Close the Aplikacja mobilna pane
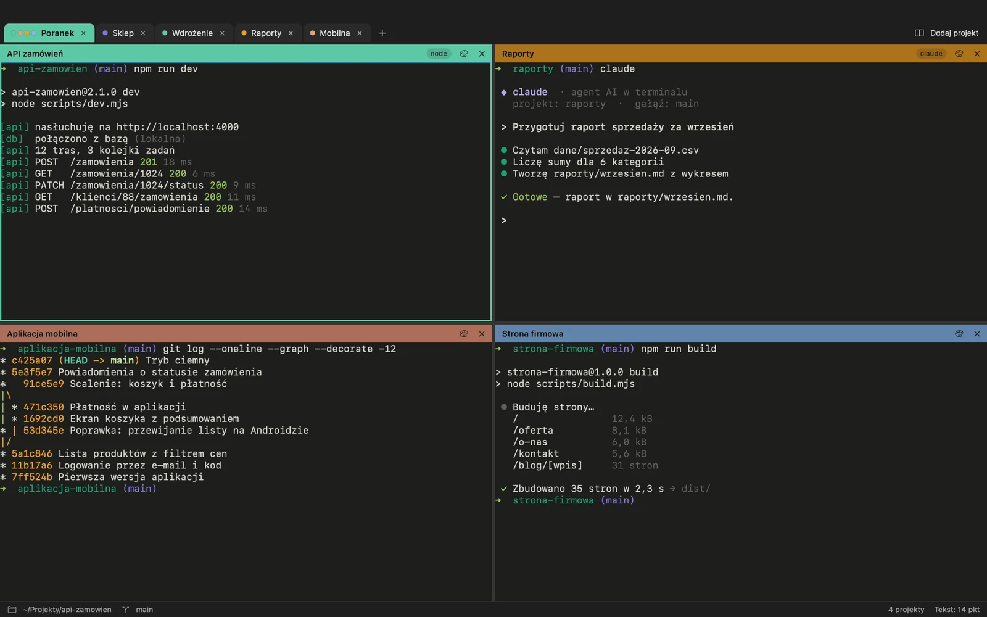The image size is (987, 617). (x=482, y=334)
